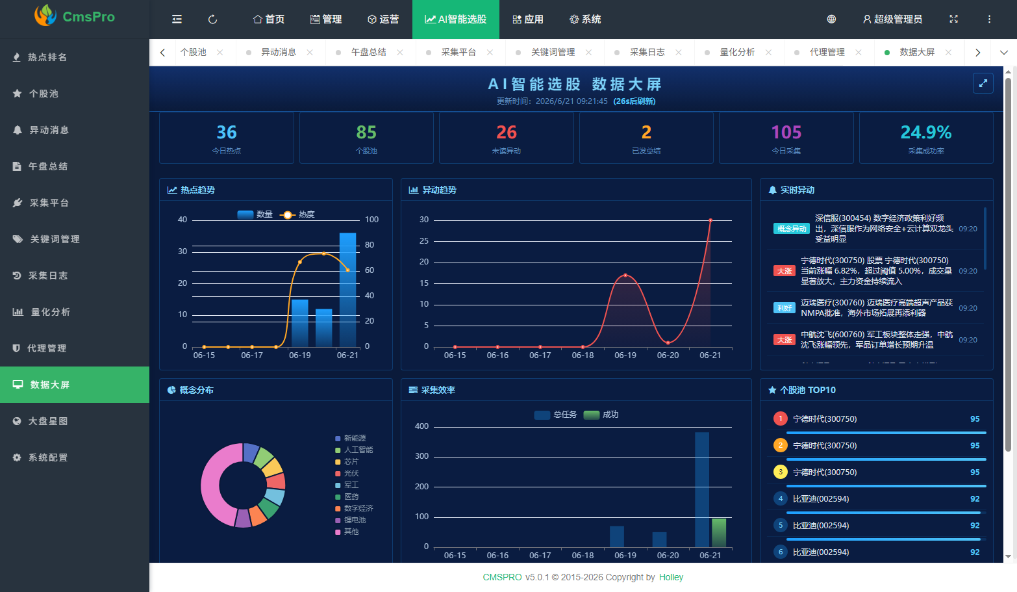The height and width of the screenshot is (592, 1017).
Task: Close the 采集日志 tab
Action: click(679, 53)
